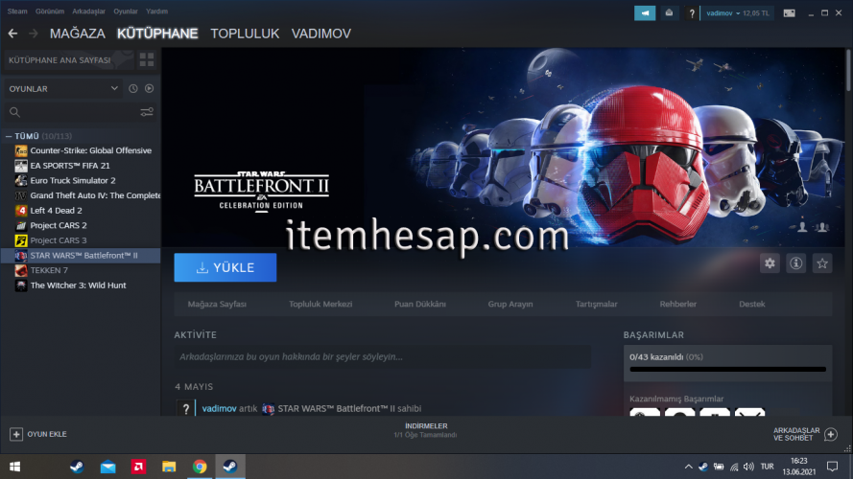
Task: Switch library to grid view icon
Action: click(146, 59)
